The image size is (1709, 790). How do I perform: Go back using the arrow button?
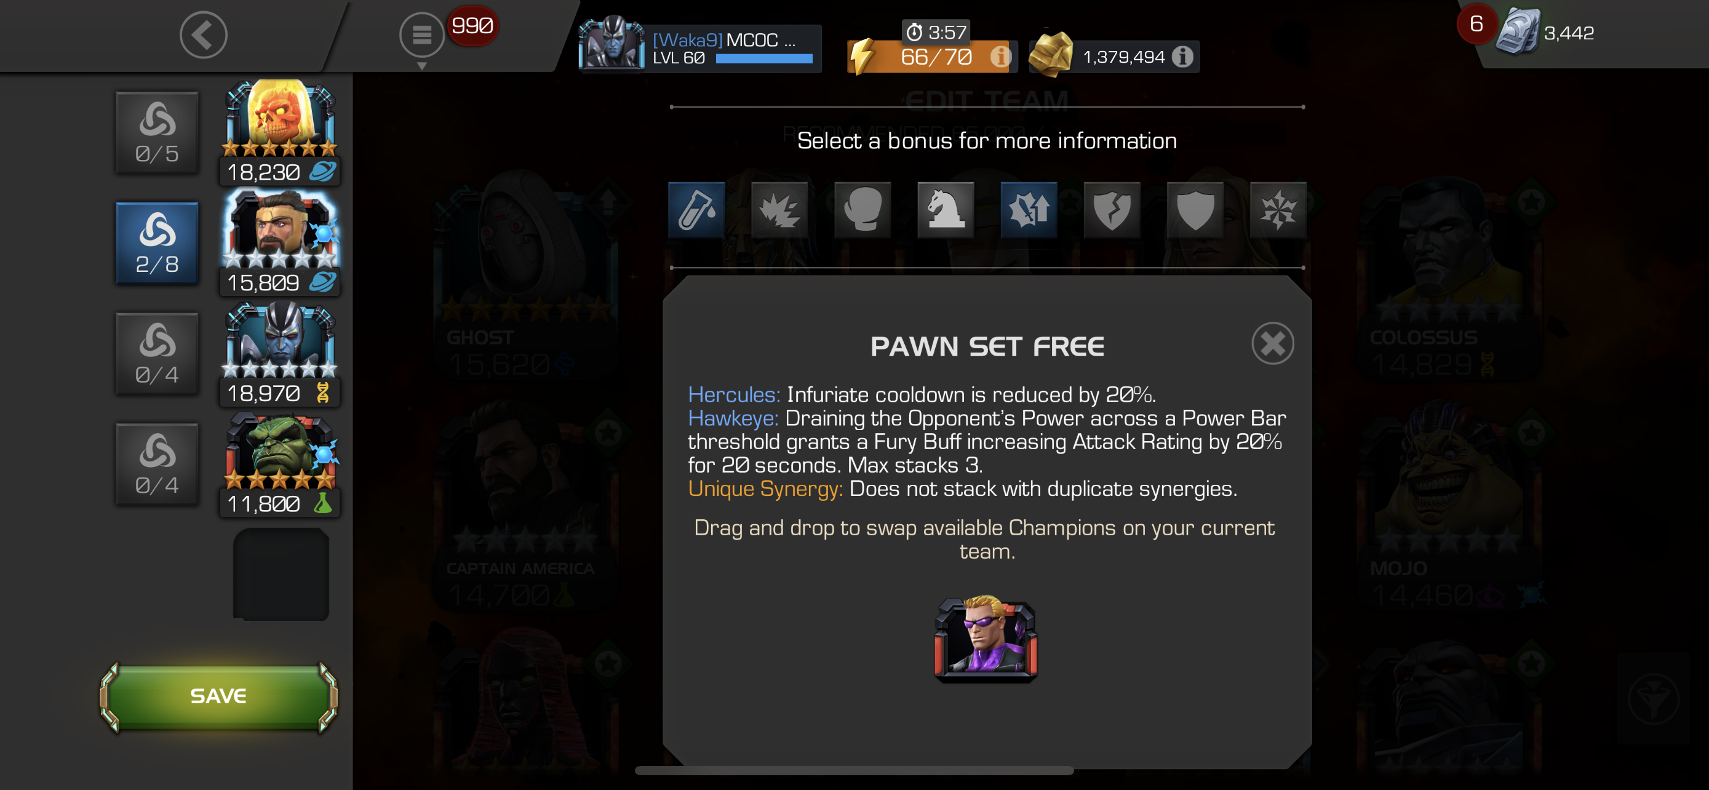click(x=204, y=34)
